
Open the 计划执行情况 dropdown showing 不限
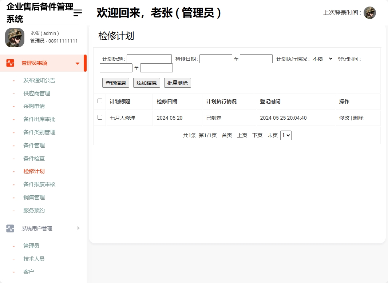[x=322, y=58]
